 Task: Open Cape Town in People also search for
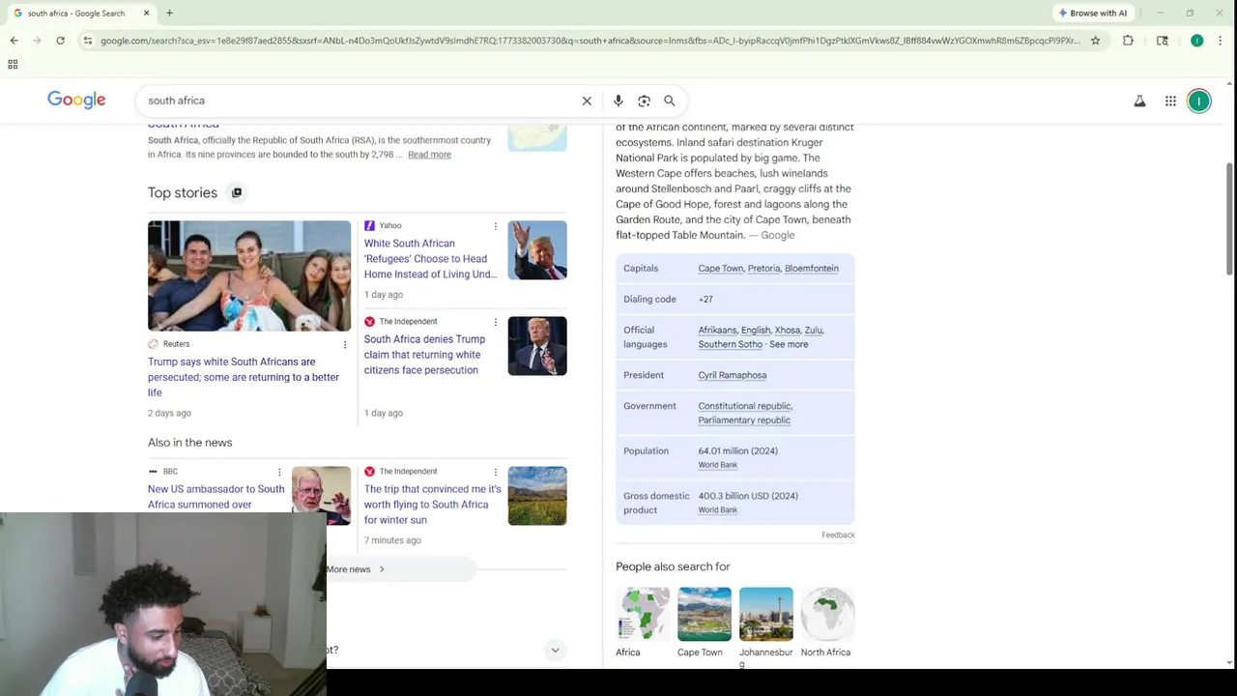pyautogui.click(x=705, y=623)
